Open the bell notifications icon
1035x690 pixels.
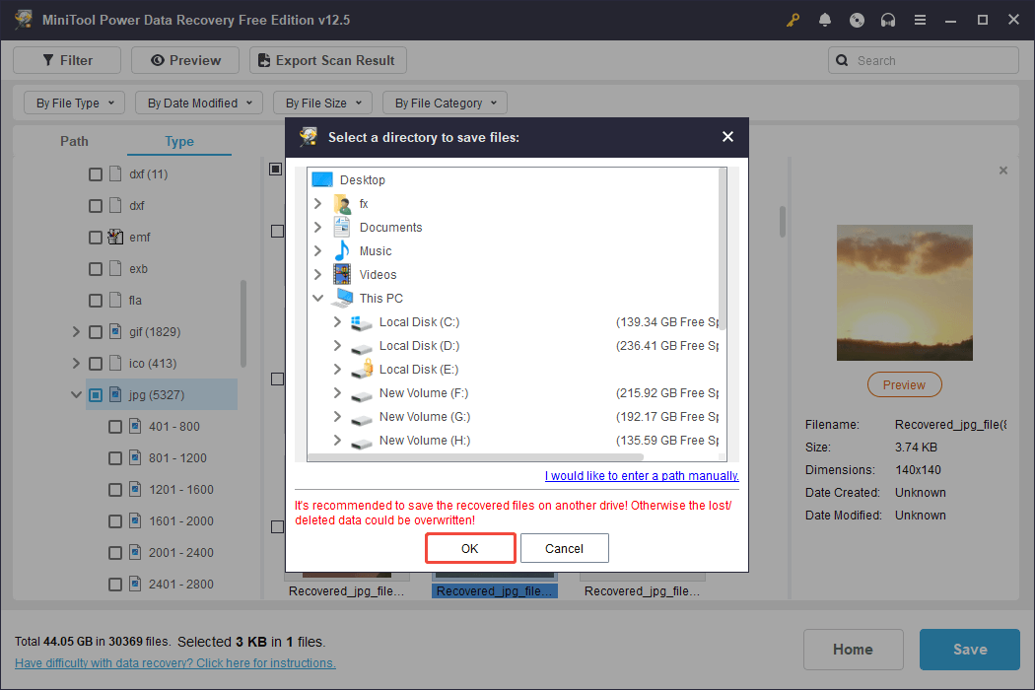[825, 20]
